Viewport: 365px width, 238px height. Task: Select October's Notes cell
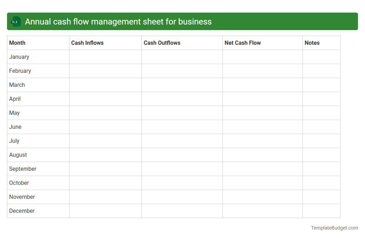[x=321, y=183]
